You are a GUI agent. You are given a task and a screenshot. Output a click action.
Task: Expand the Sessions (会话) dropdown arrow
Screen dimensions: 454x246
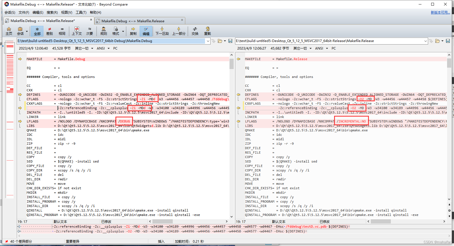[27, 31]
